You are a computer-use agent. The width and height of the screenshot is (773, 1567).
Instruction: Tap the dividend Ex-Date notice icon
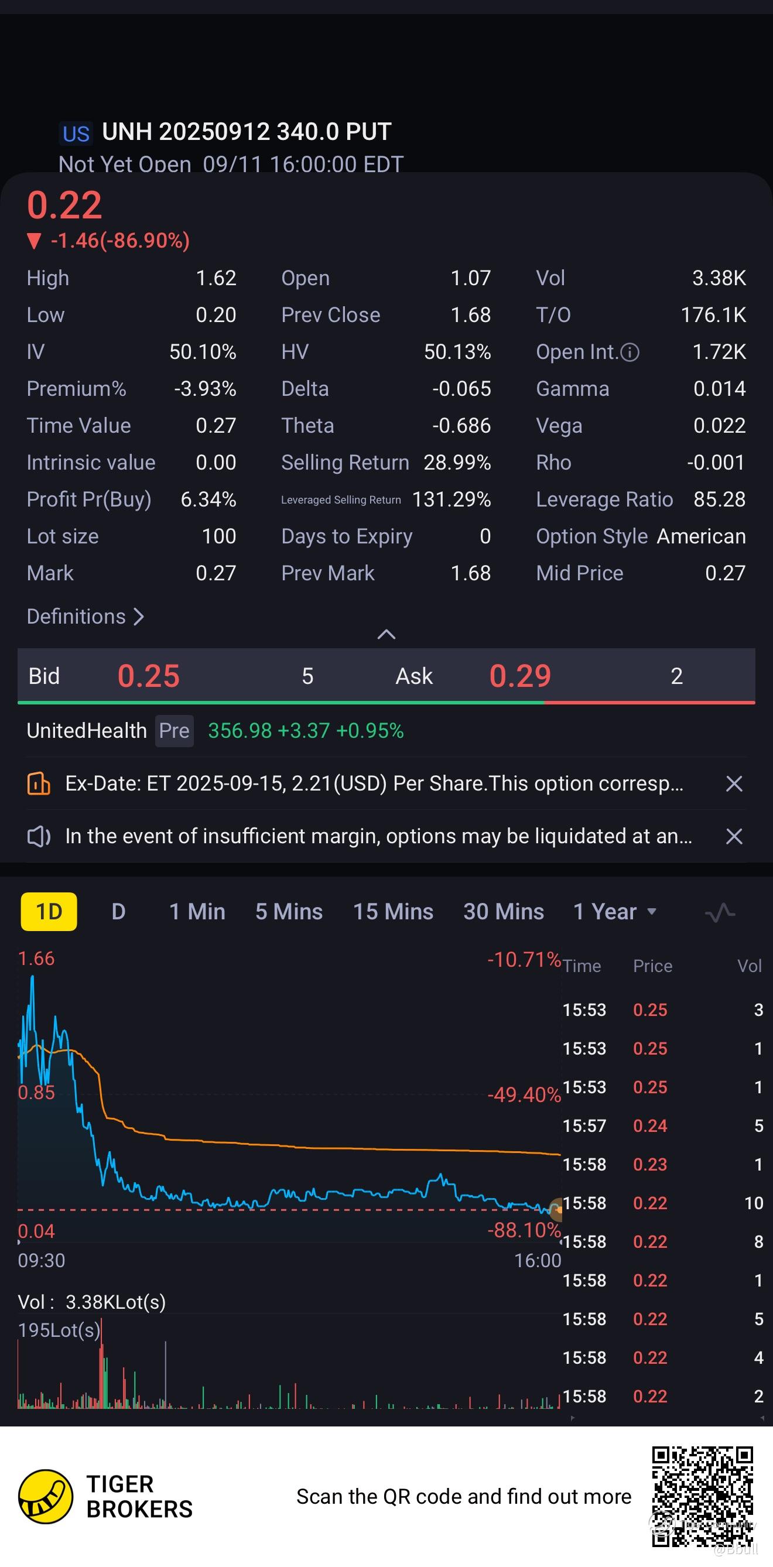click(39, 784)
